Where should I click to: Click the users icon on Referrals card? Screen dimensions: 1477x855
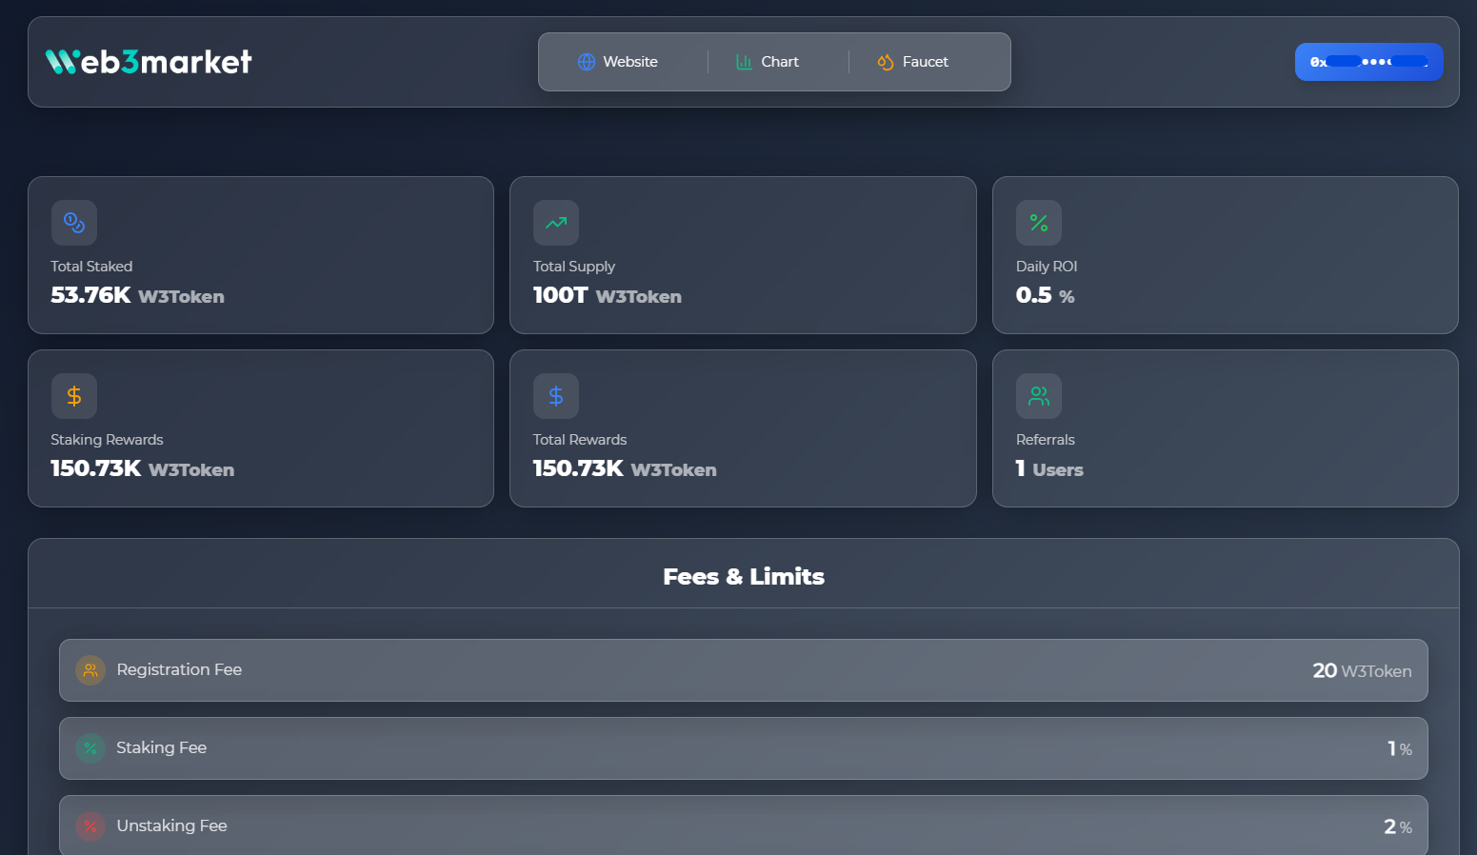coord(1038,395)
